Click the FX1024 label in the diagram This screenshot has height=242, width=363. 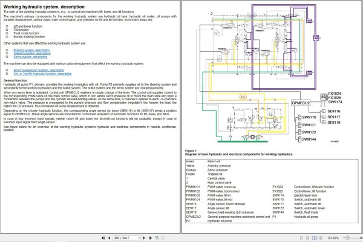point(335,94)
